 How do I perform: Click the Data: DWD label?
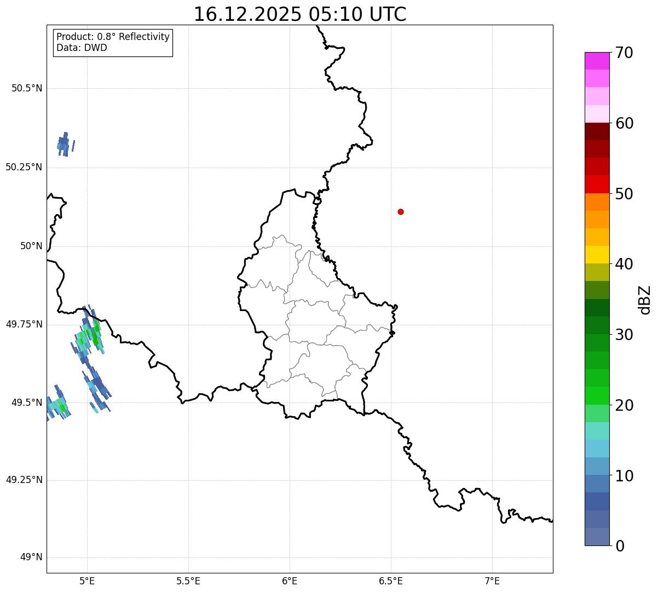(82, 48)
